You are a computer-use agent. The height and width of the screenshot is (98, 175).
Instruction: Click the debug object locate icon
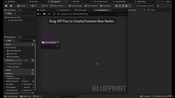pyautogui.click(x=158, y=6)
